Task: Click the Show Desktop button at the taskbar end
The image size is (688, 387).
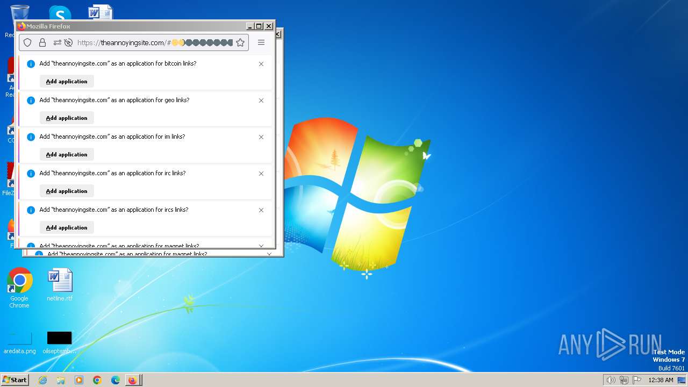Action: pyautogui.click(x=682, y=380)
